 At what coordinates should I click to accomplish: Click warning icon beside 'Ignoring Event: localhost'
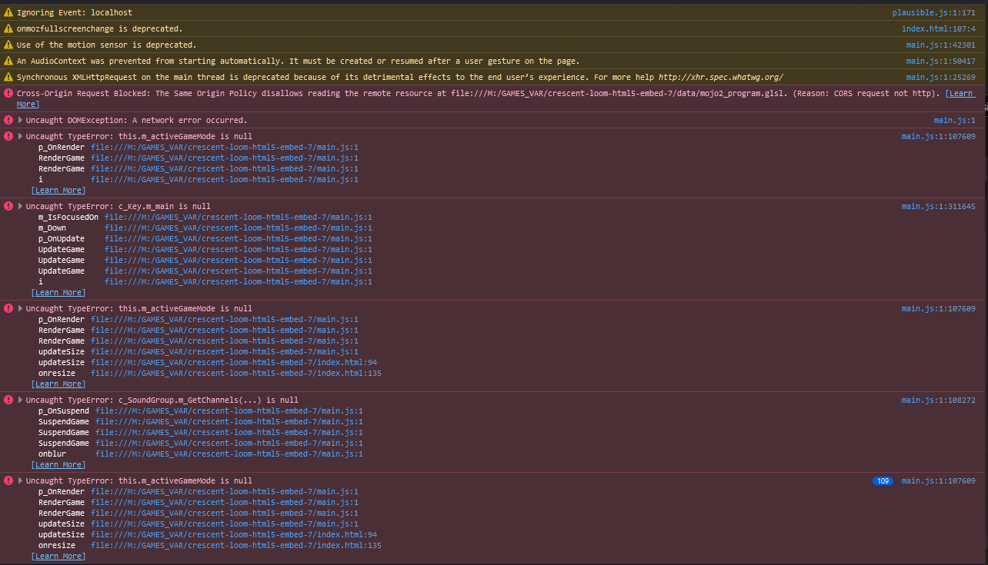coord(8,13)
